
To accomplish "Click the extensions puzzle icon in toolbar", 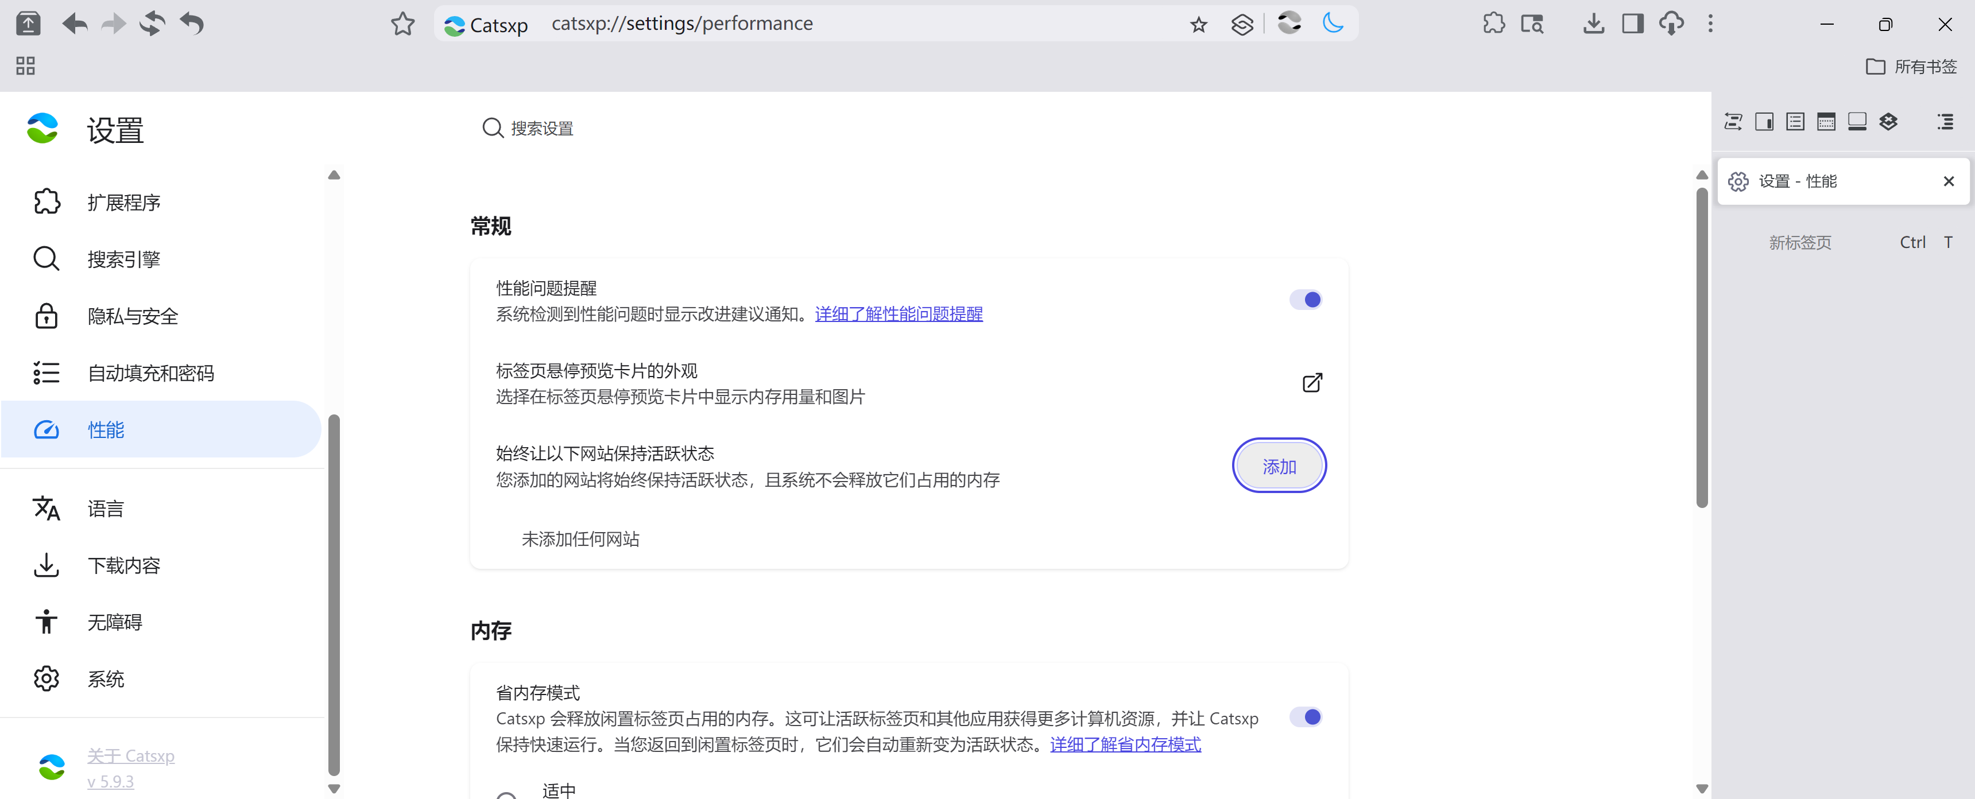I will click(x=1493, y=24).
